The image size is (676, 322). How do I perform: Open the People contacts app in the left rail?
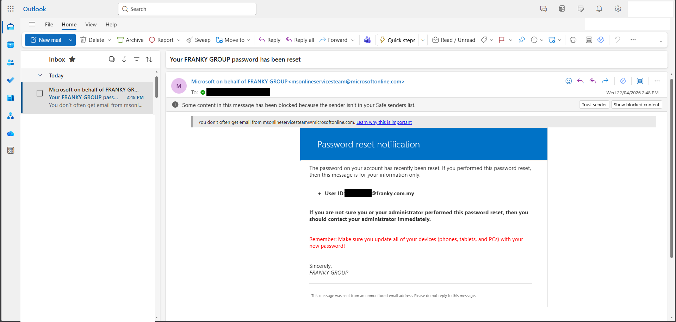(11, 62)
